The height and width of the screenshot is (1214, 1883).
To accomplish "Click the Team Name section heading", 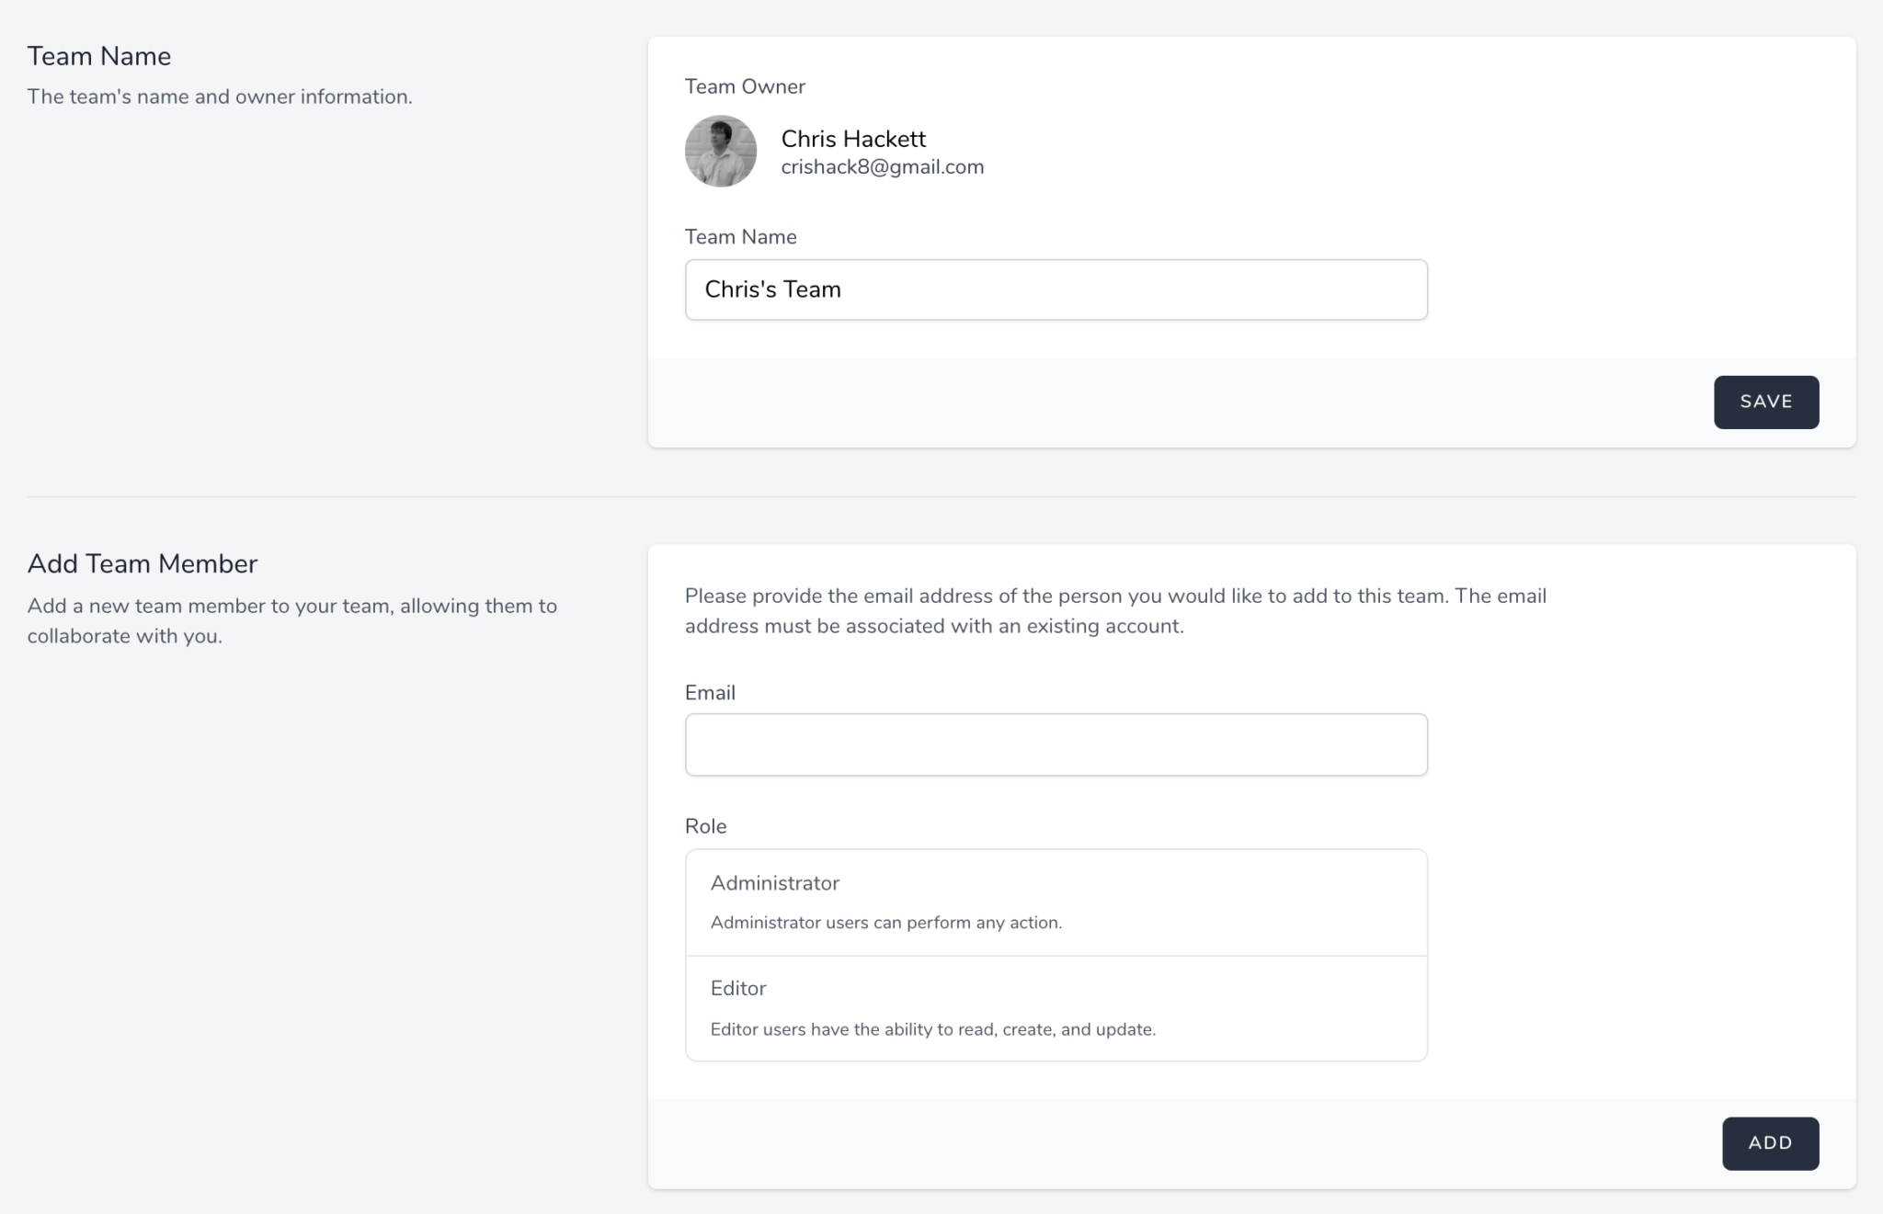I will 99,56.
